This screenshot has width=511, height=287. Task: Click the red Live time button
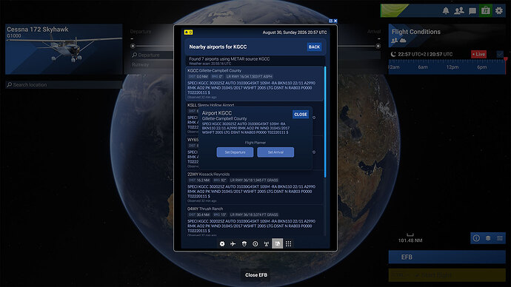click(x=478, y=54)
